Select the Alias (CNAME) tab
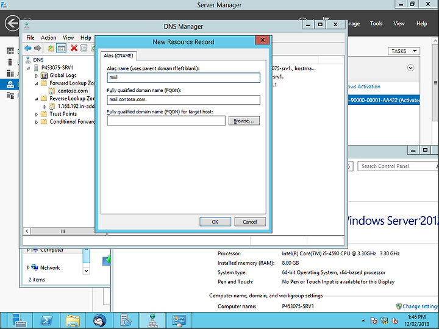This screenshot has width=439, height=329. click(118, 55)
